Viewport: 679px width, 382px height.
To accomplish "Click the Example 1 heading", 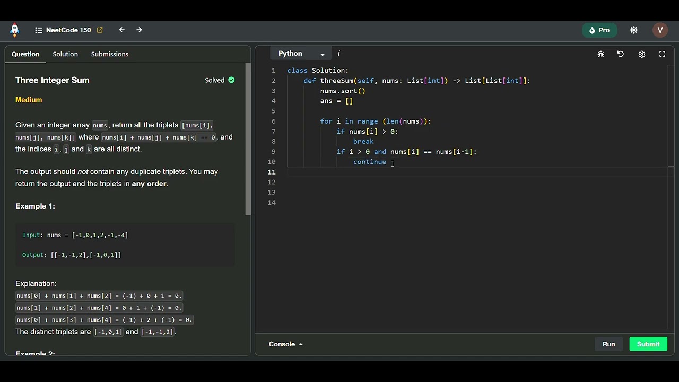I will [35, 206].
